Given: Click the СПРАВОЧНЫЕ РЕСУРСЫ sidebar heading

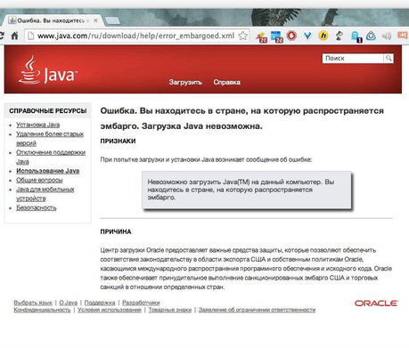Looking at the screenshot, I should (x=48, y=111).
